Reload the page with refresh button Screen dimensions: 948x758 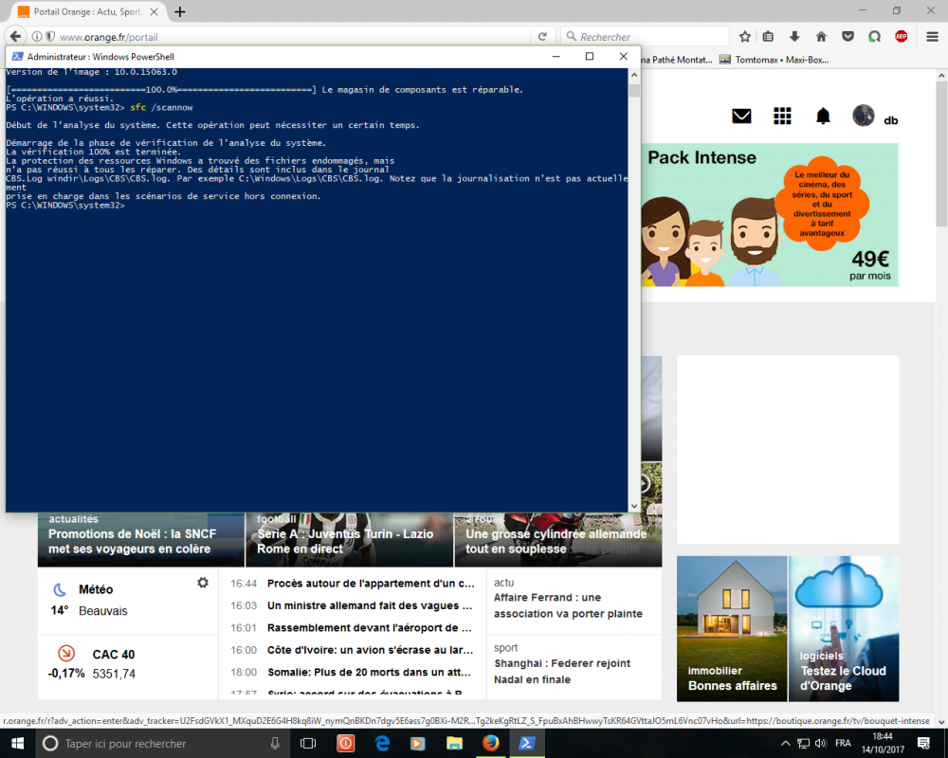tap(543, 36)
